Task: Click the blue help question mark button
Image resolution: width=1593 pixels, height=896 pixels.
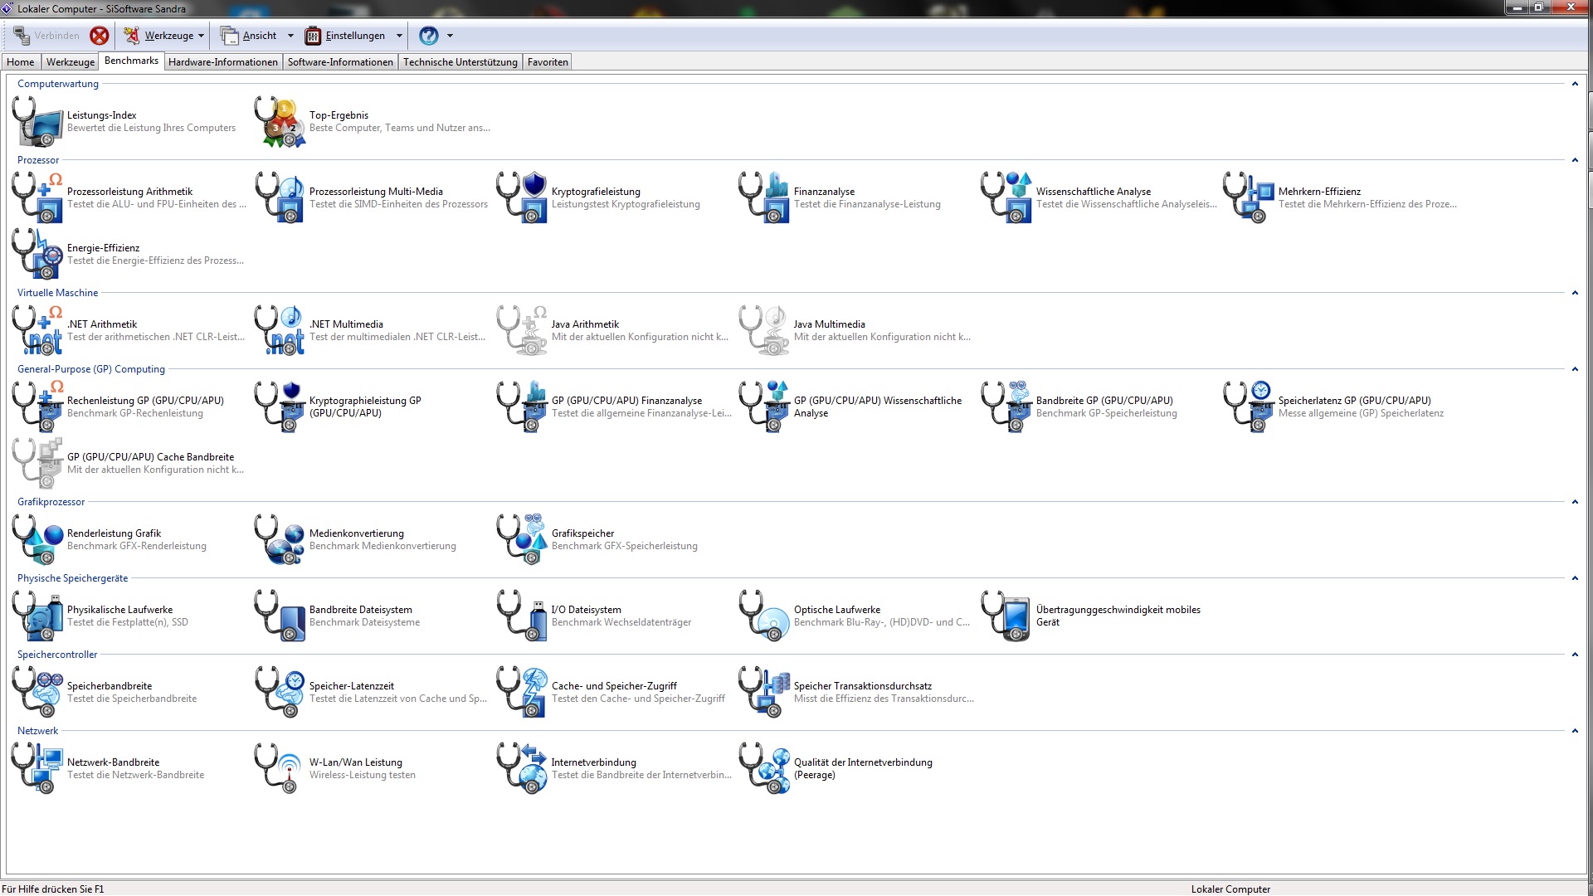Action: pos(428,36)
